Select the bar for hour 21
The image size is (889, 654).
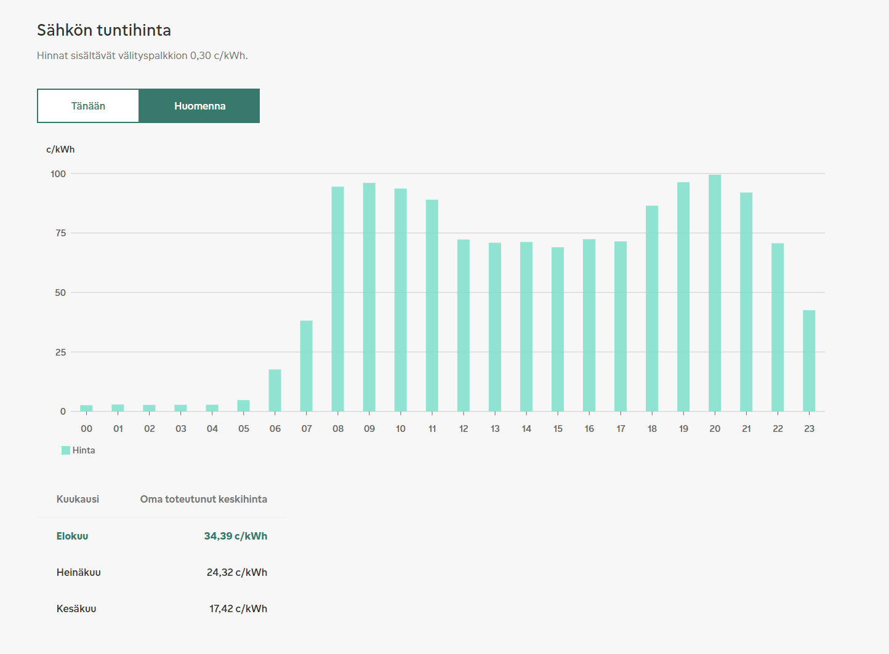(x=746, y=302)
